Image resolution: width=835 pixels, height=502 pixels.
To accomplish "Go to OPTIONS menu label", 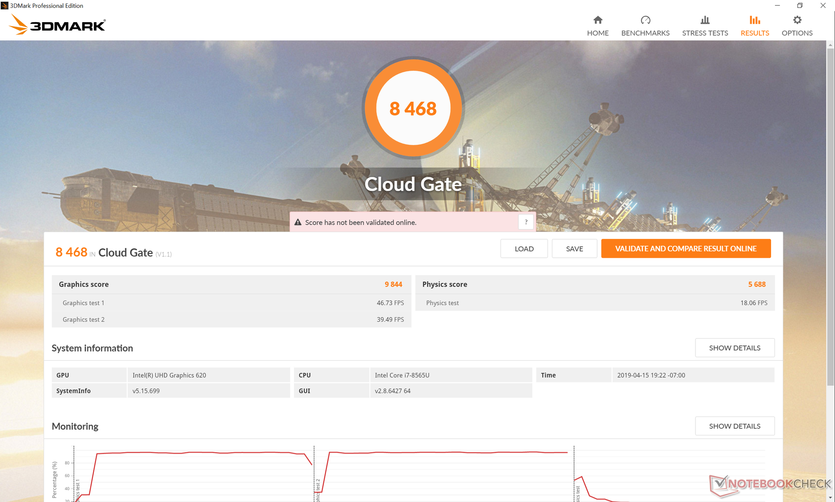I will 797,33.
